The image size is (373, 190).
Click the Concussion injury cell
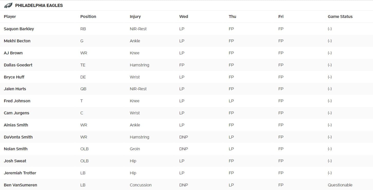click(x=141, y=185)
